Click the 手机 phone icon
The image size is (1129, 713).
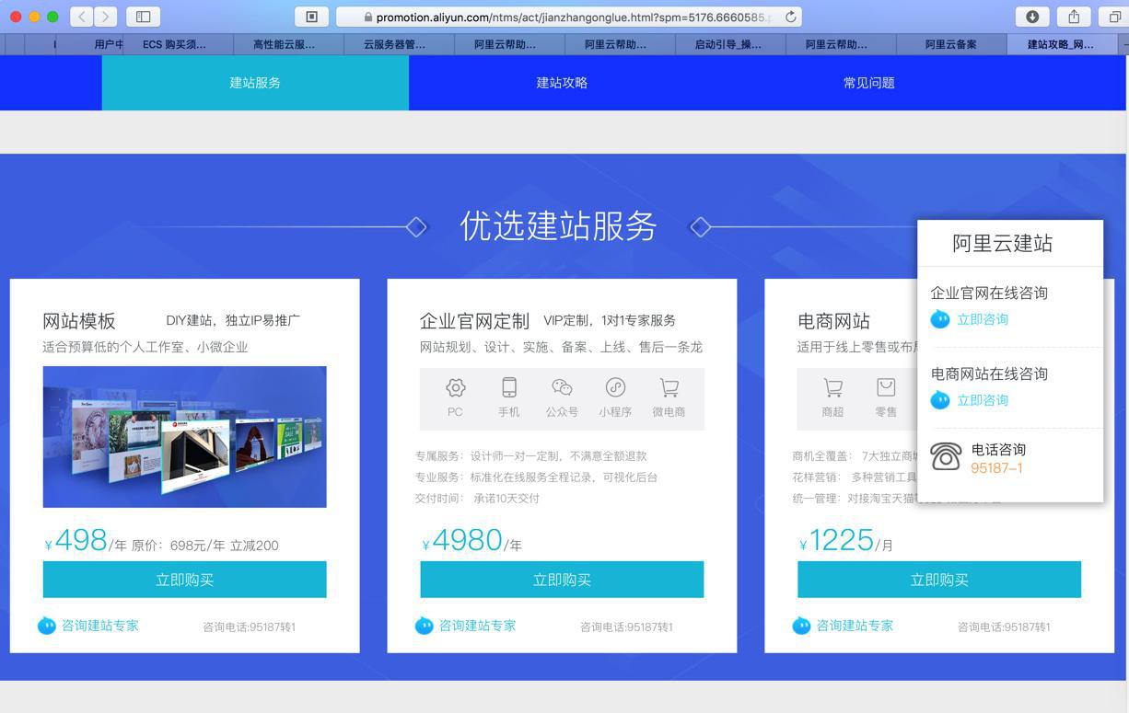[509, 387]
